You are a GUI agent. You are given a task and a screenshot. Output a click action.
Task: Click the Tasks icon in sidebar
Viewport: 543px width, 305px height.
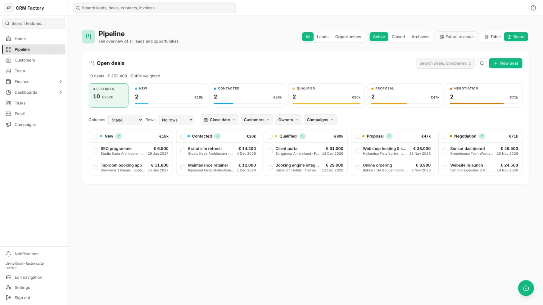pyautogui.click(x=8, y=103)
